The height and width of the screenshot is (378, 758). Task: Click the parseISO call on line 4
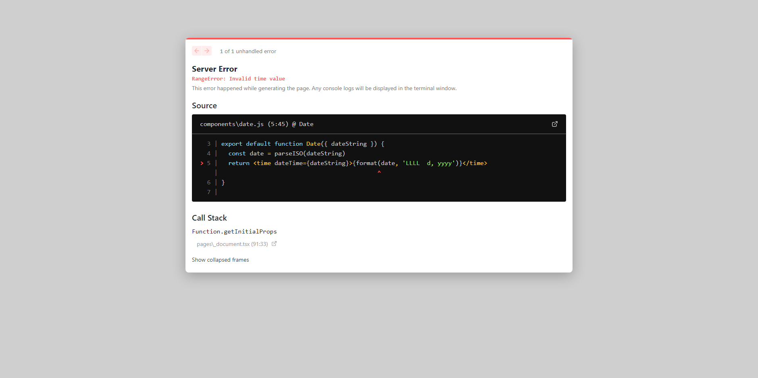click(287, 153)
